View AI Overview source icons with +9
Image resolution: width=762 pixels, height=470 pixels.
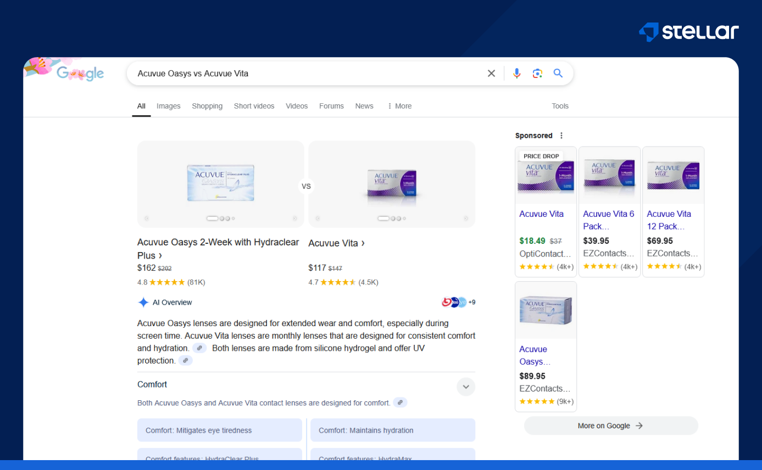coord(458,302)
